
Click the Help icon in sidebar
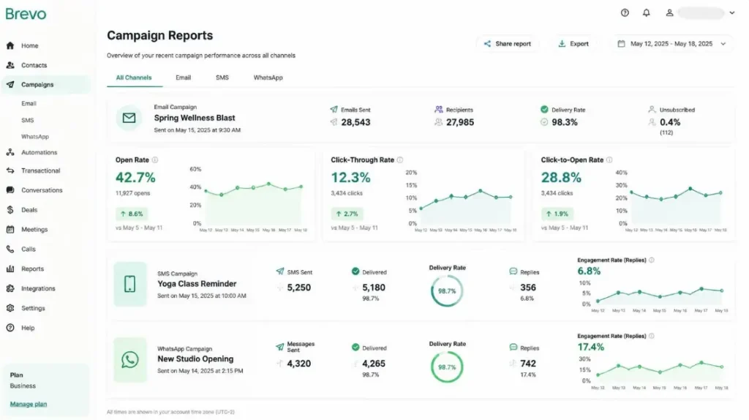click(x=10, y=328)
